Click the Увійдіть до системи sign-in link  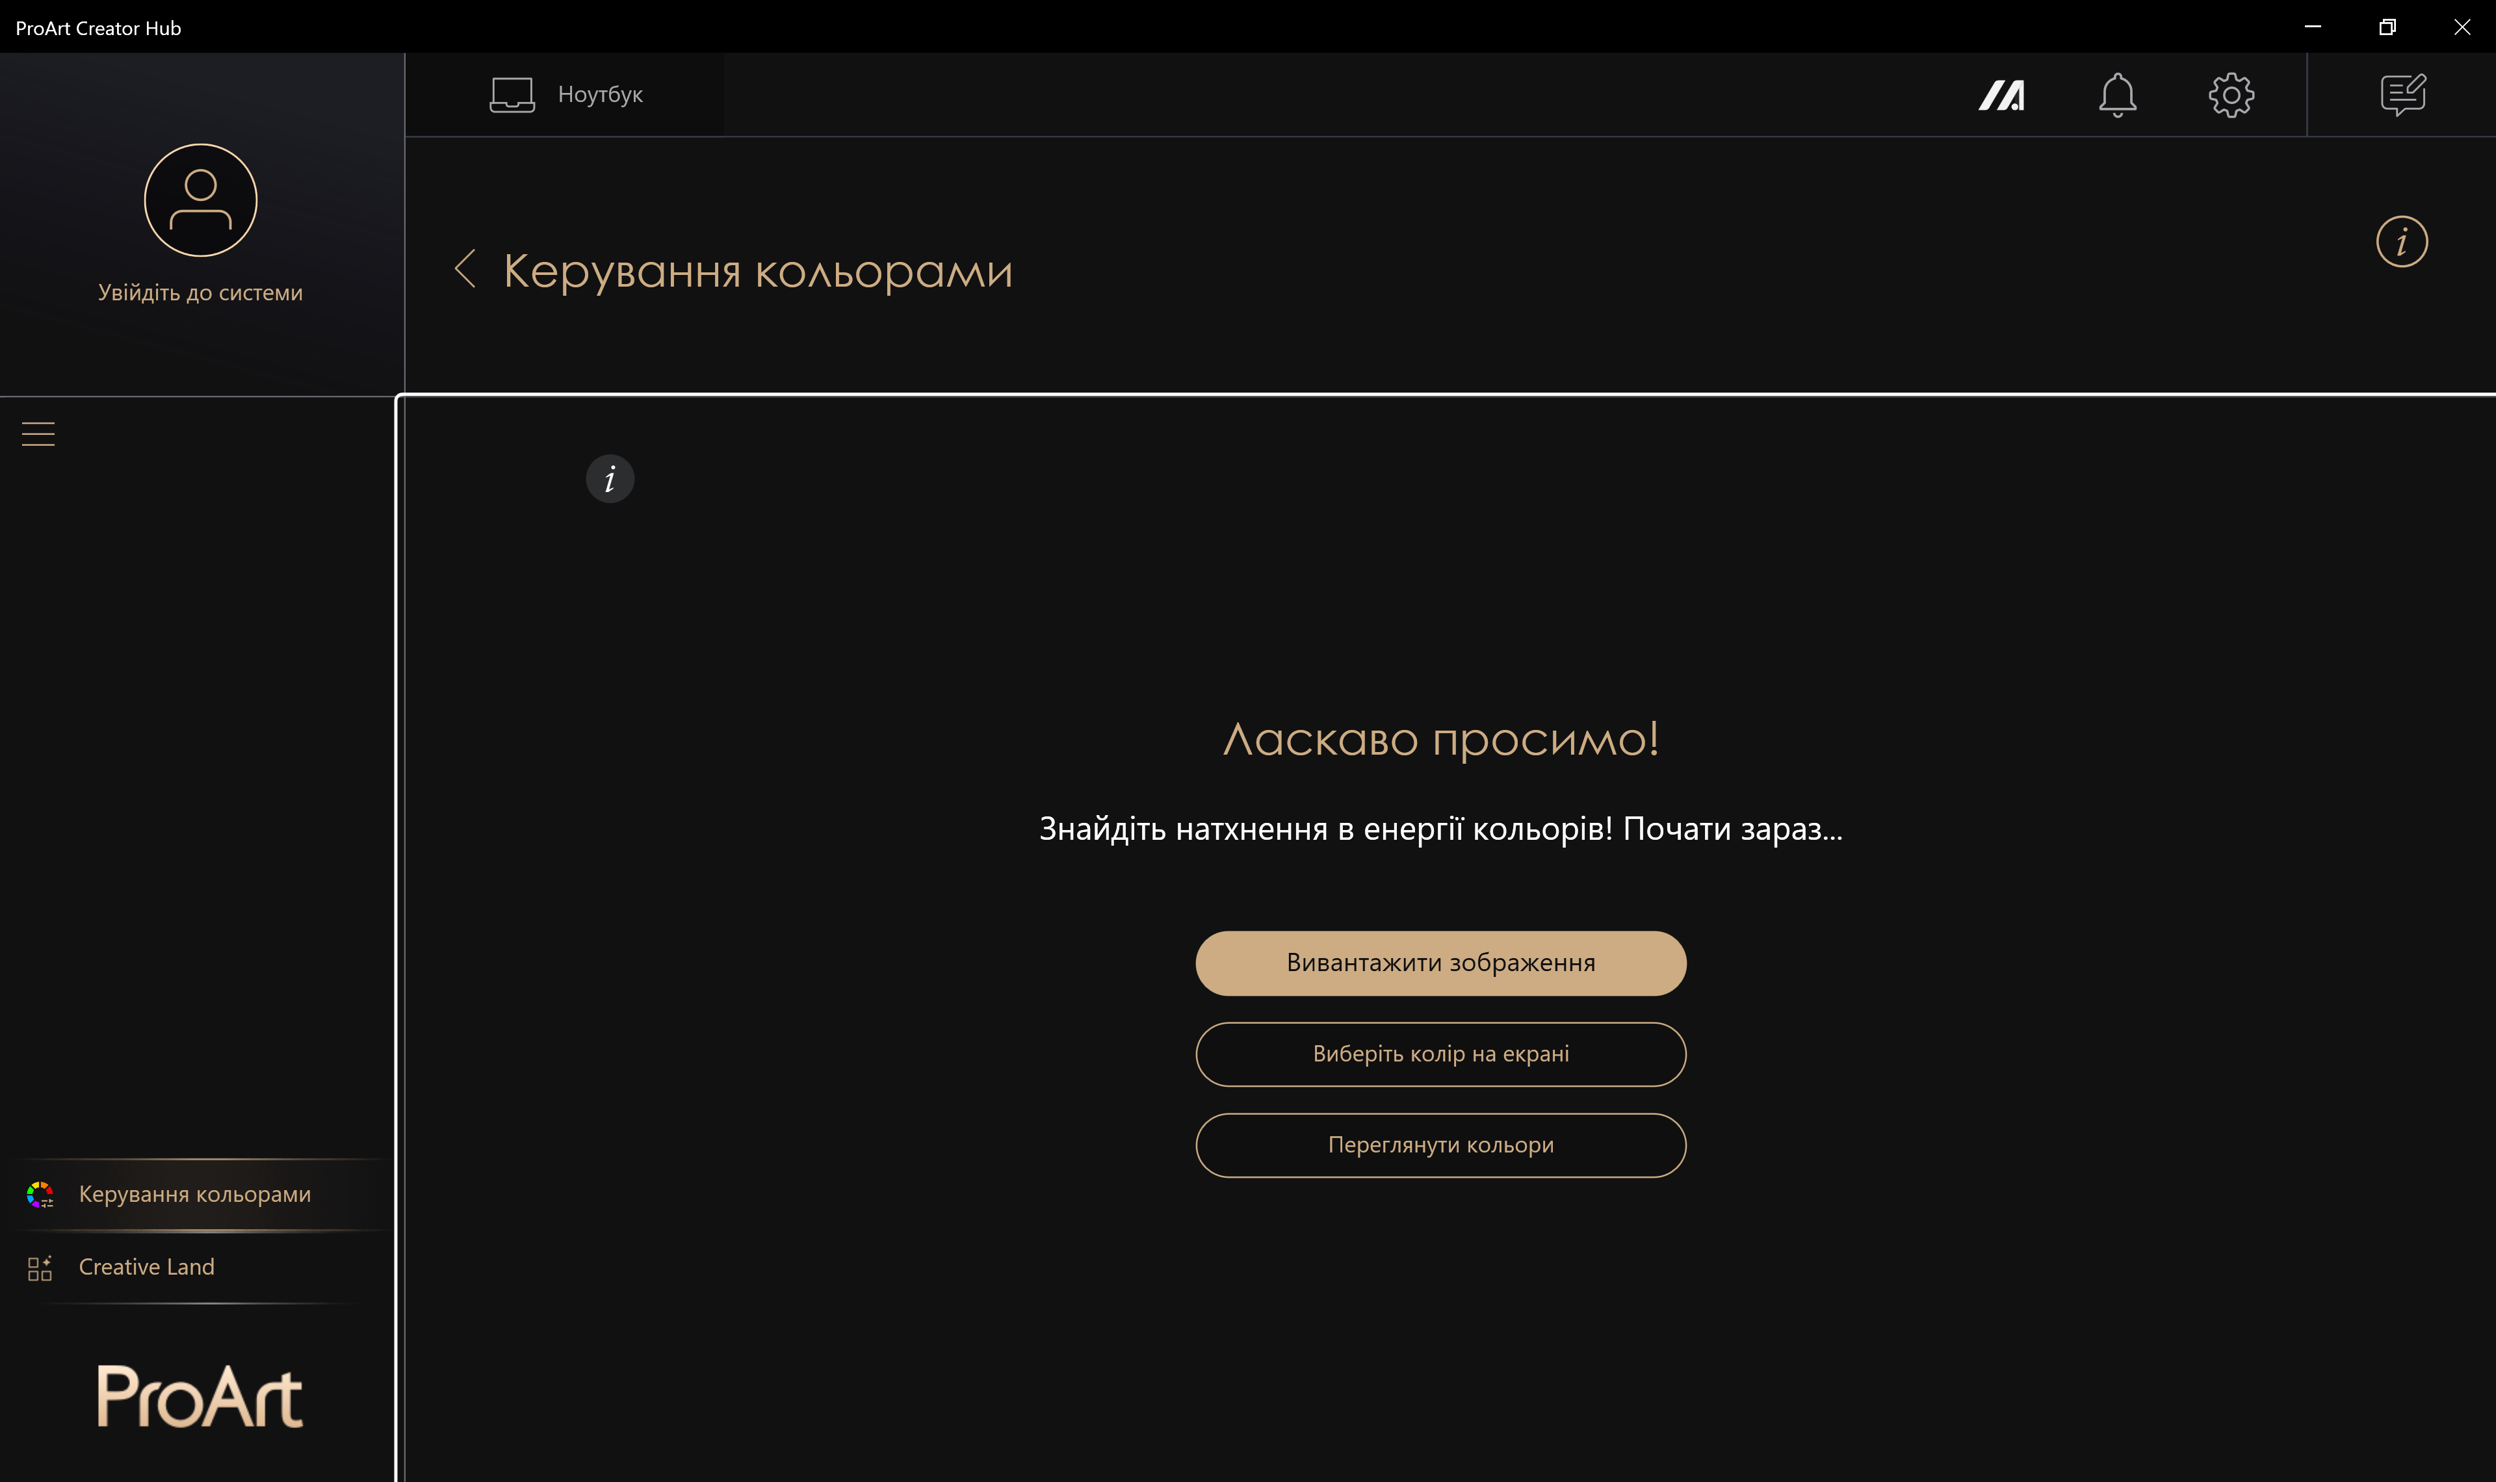[x=200, y=292]
